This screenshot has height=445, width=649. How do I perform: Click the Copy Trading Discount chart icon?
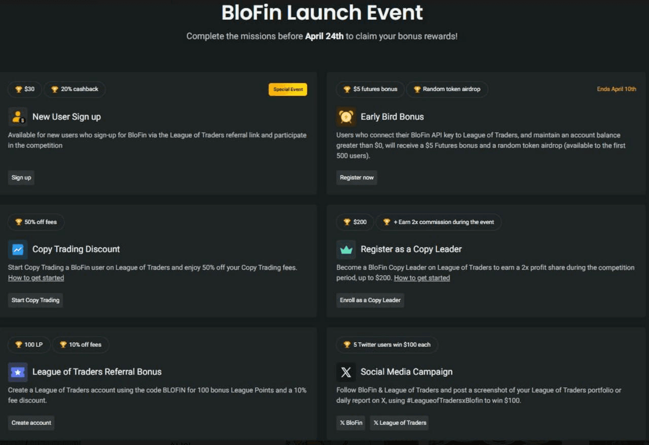18,249
